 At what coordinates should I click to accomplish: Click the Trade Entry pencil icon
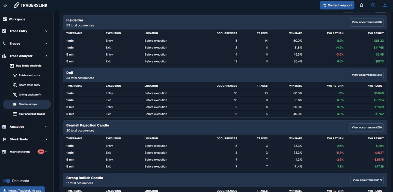pyautogui.click(x=4, y=31)
